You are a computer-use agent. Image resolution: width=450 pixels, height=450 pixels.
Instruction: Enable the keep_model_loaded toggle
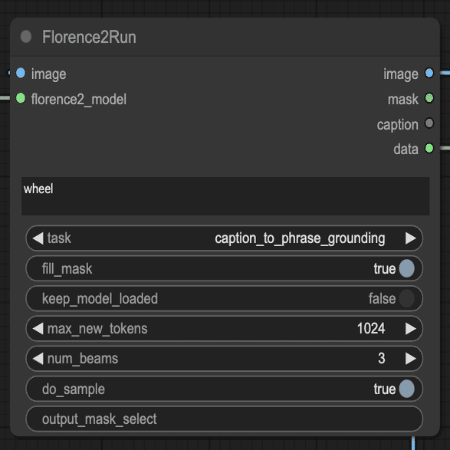coord(406,298)
